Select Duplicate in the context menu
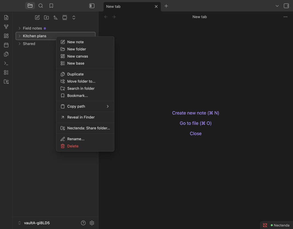293x229 pixels. click(85, 74)
